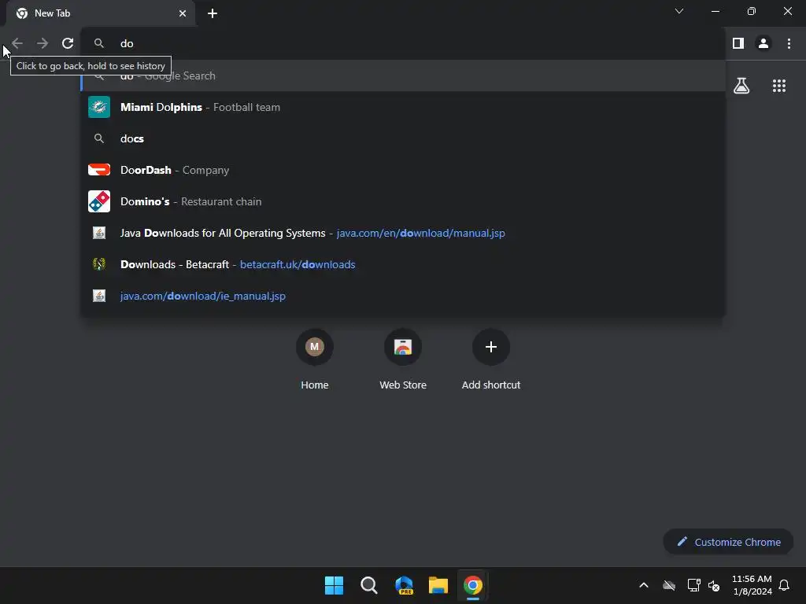Click the address bar containing 'do'

pyautogui.click(x=403, y=44)
